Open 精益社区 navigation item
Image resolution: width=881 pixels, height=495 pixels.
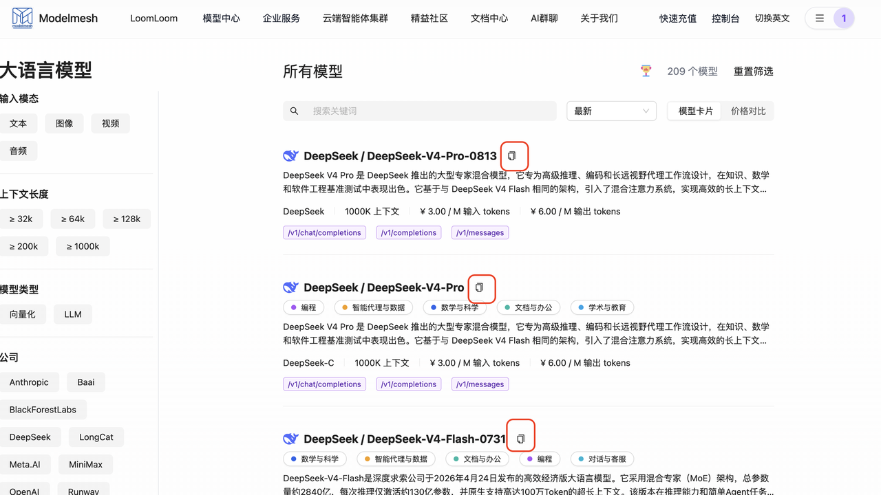click(429, 19)
